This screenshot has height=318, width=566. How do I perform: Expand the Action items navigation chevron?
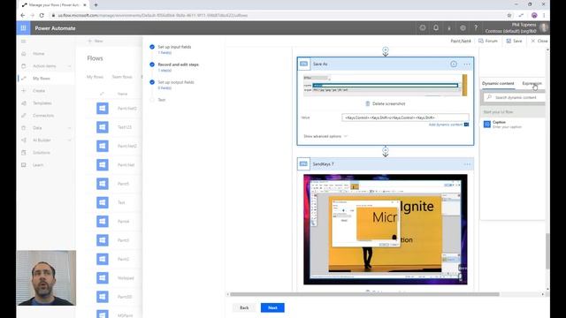point(70,66)
